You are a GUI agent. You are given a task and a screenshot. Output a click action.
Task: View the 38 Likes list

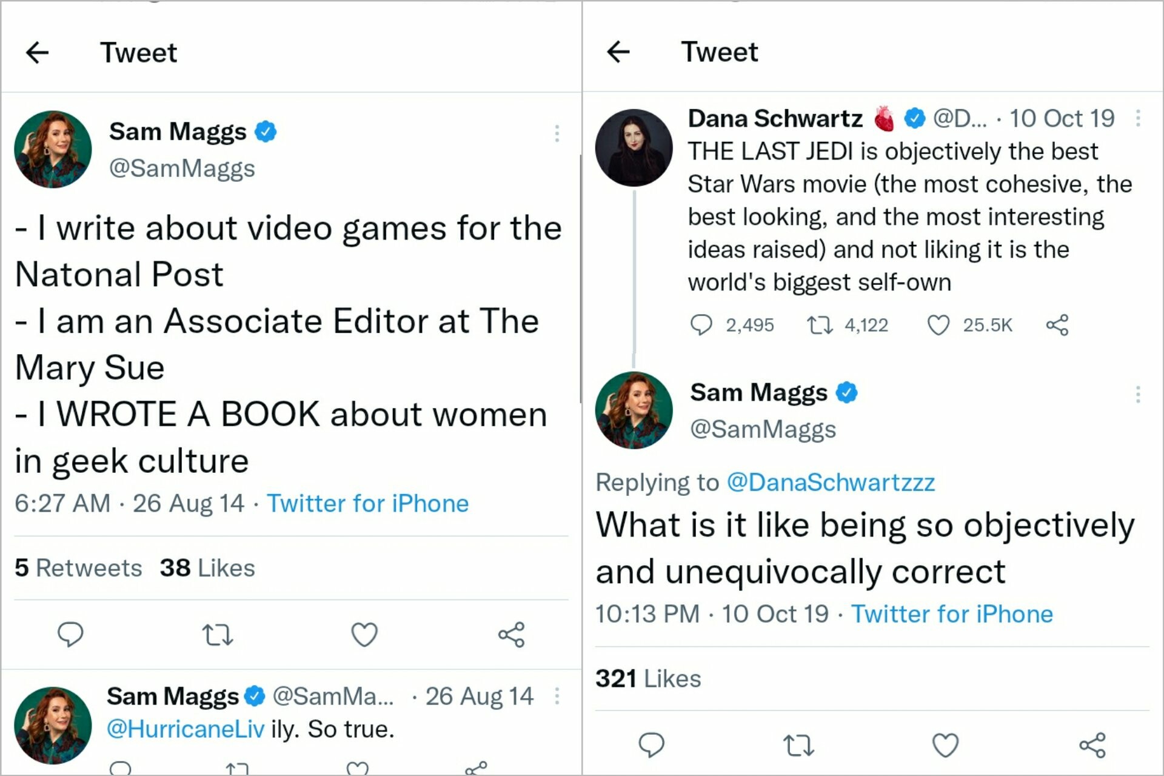[x=207, y=568]
